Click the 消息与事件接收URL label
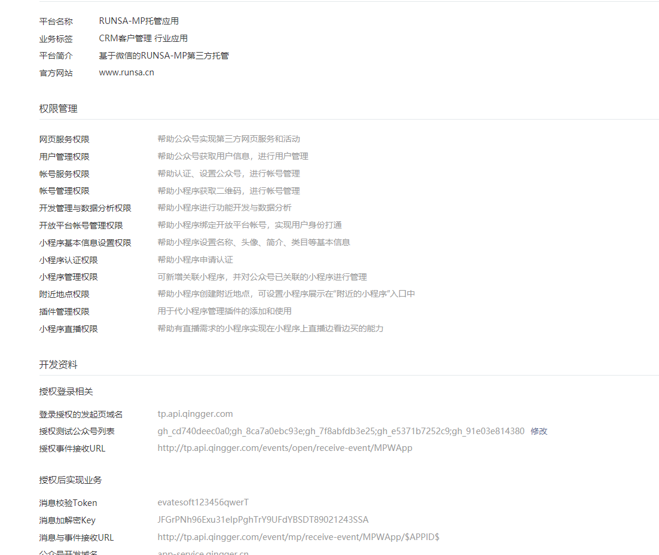659x555 pixels. tap(77, 537)
